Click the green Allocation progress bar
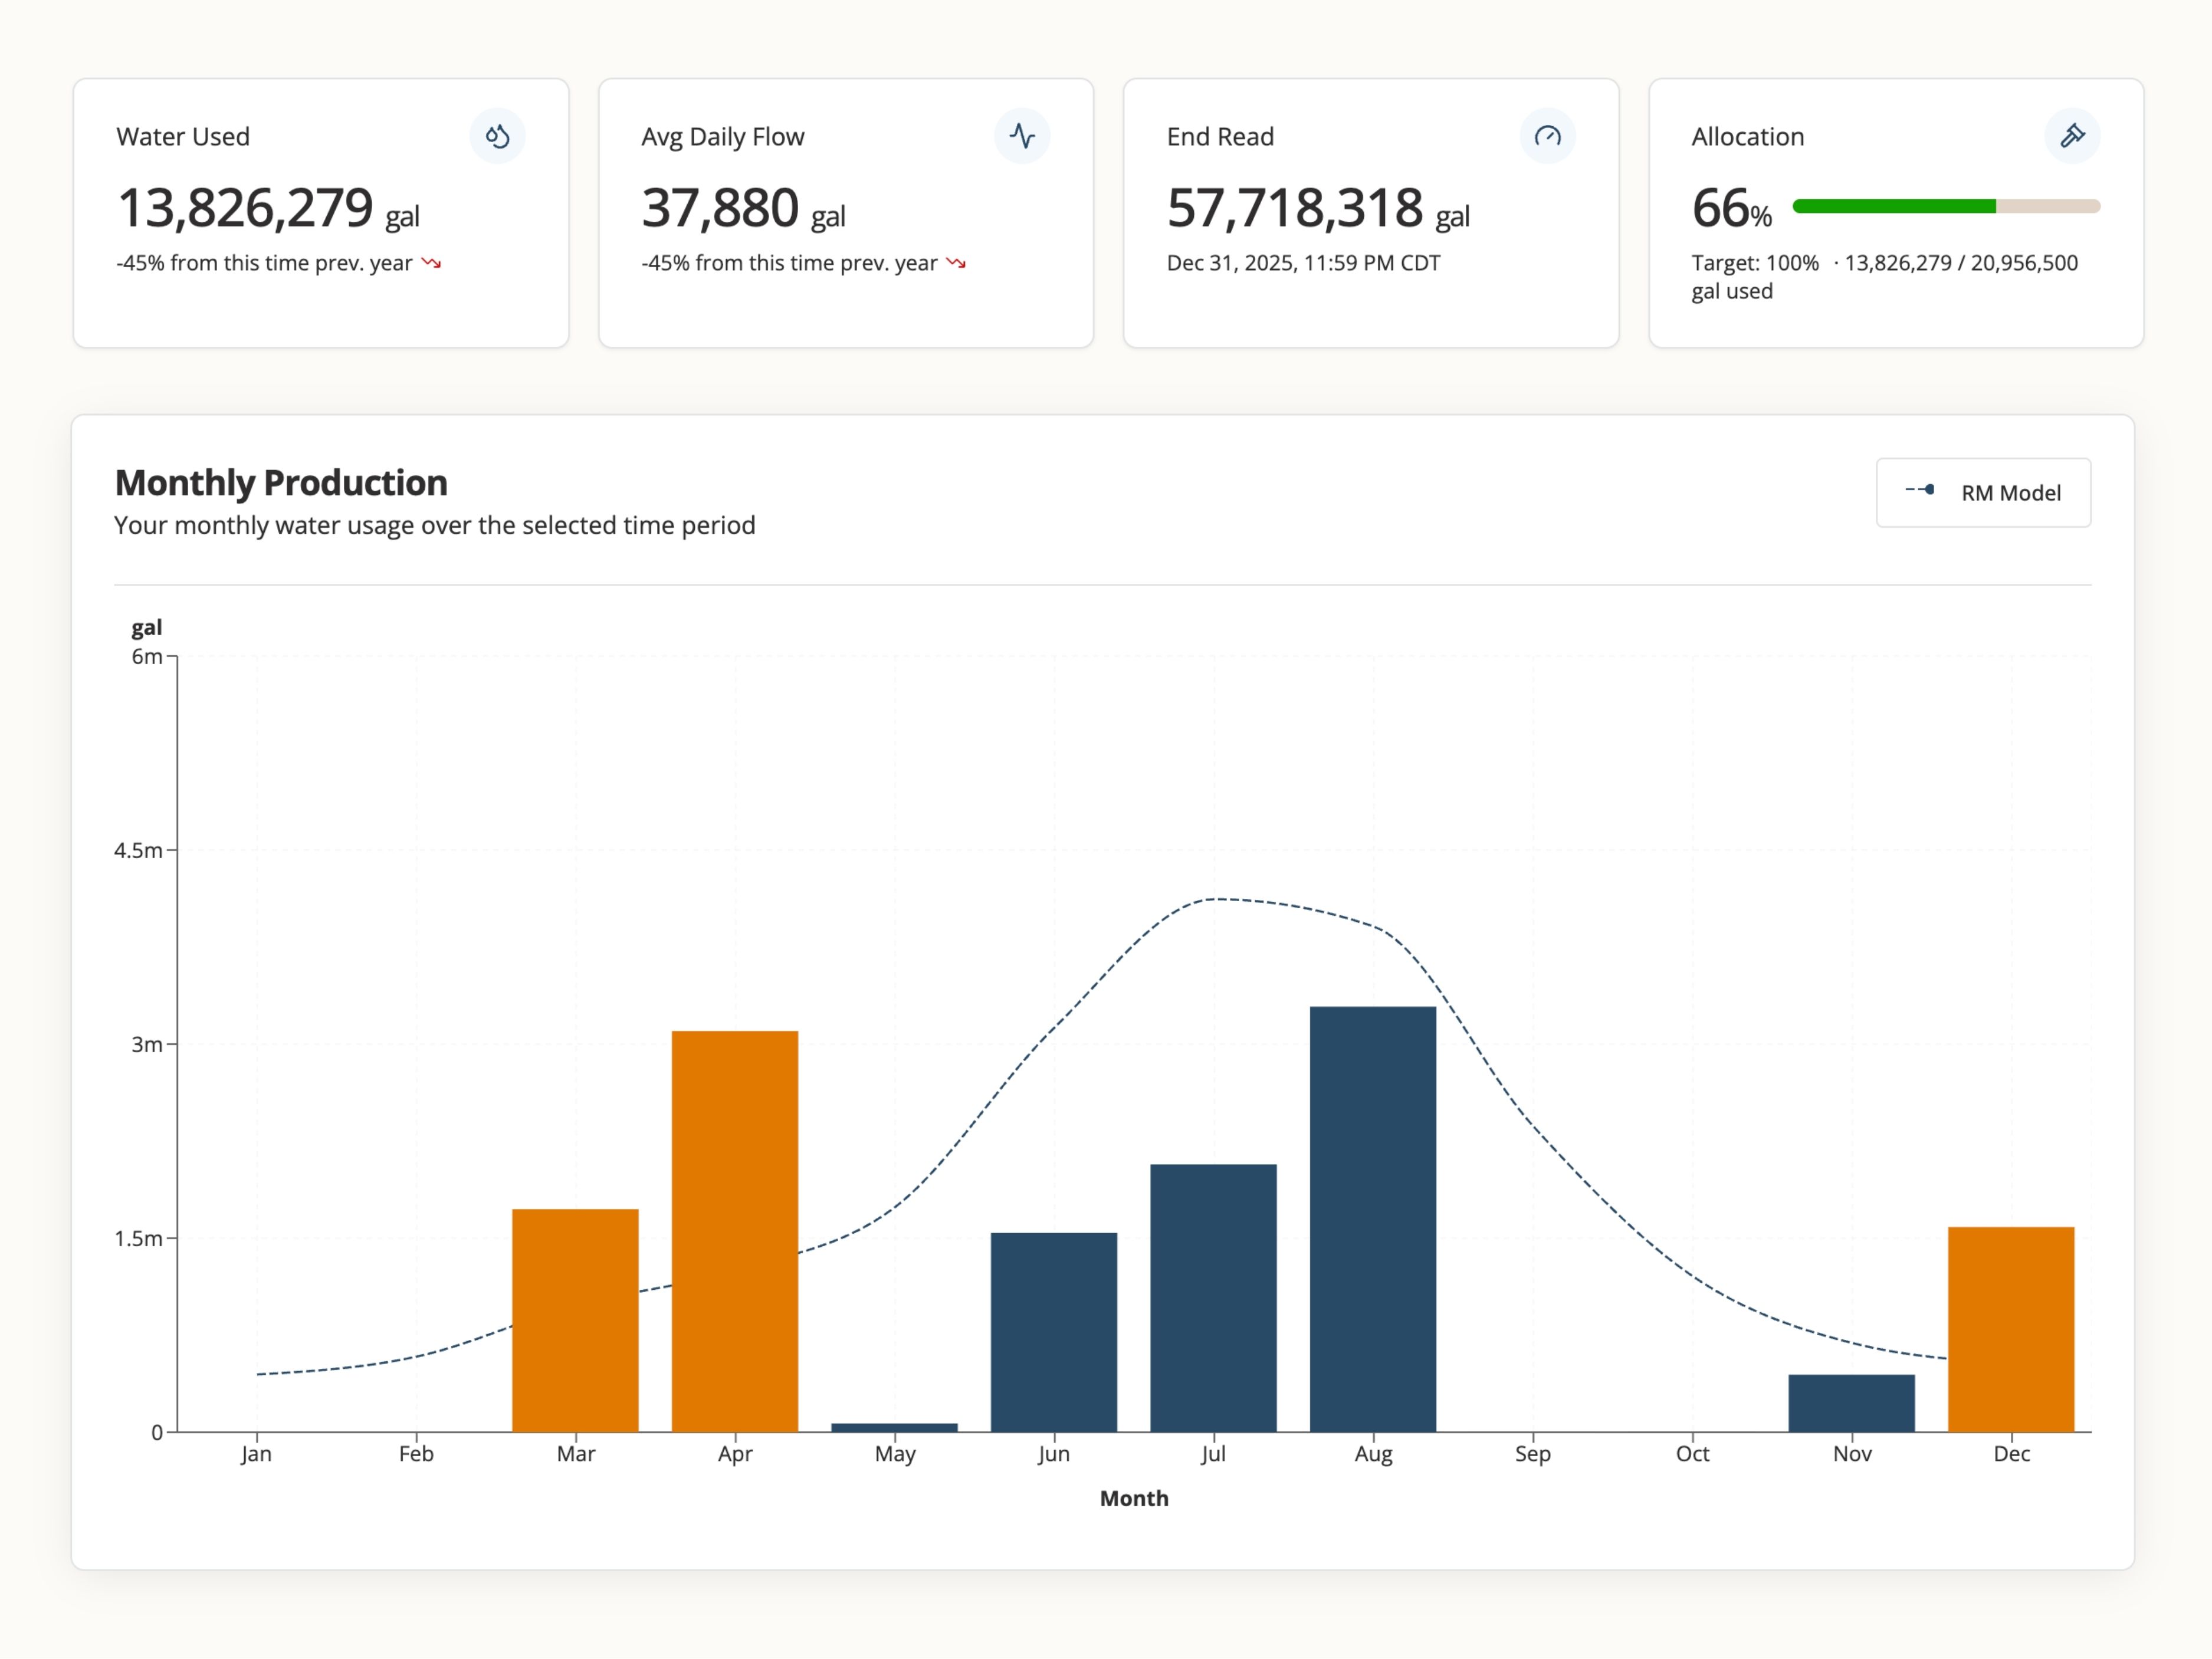2212x1659 pixels. (1894, 206)
